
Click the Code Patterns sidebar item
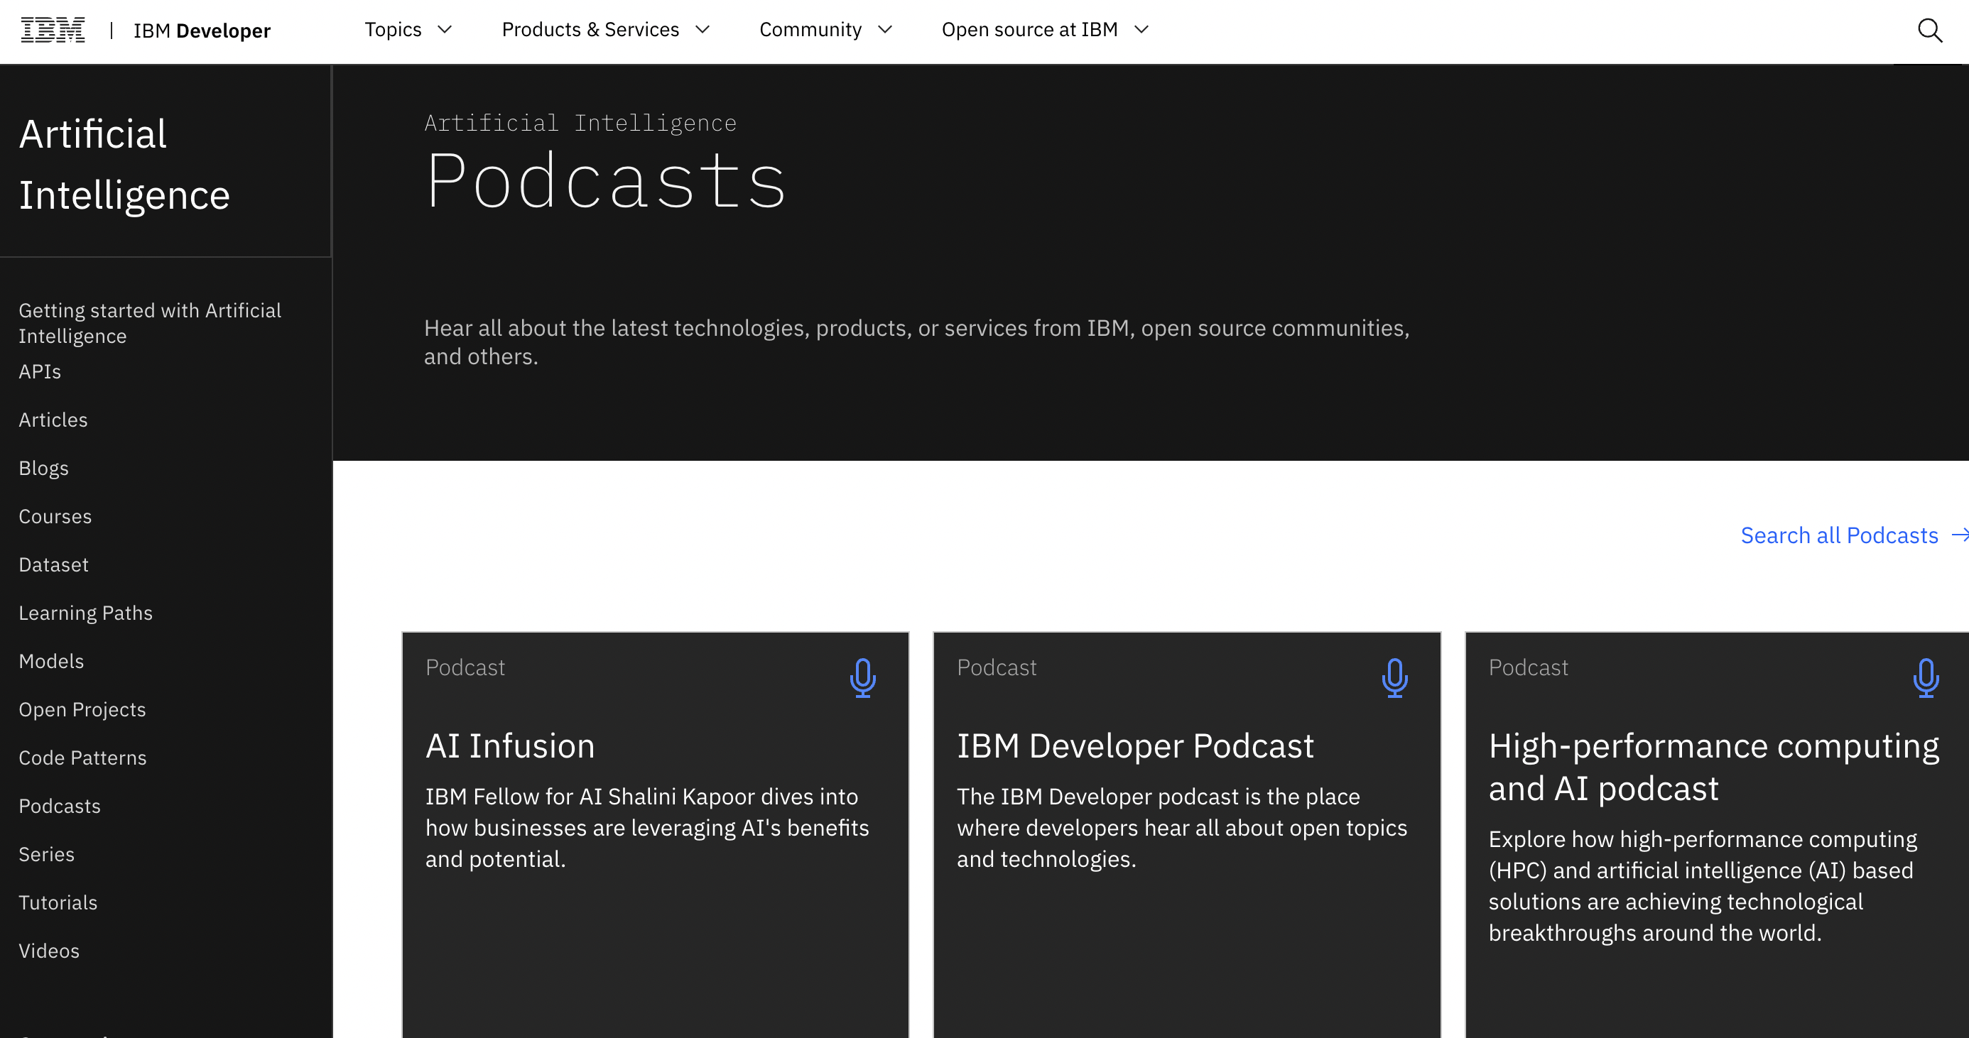coord(82,757)
